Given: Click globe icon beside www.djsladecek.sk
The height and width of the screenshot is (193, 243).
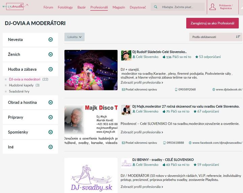Looking at the screenshot, I should 214,90.
